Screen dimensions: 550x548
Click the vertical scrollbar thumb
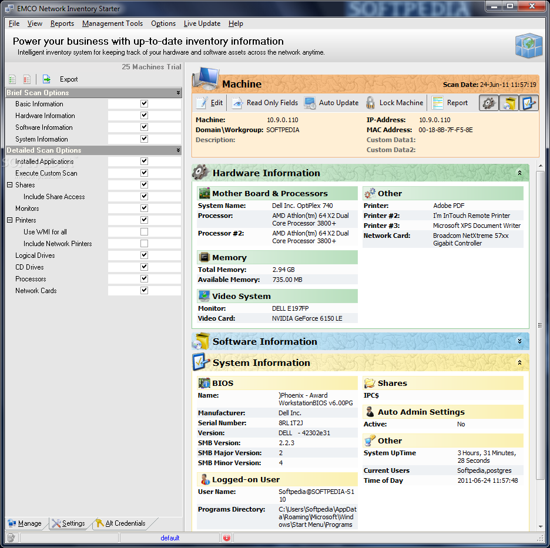540,325
